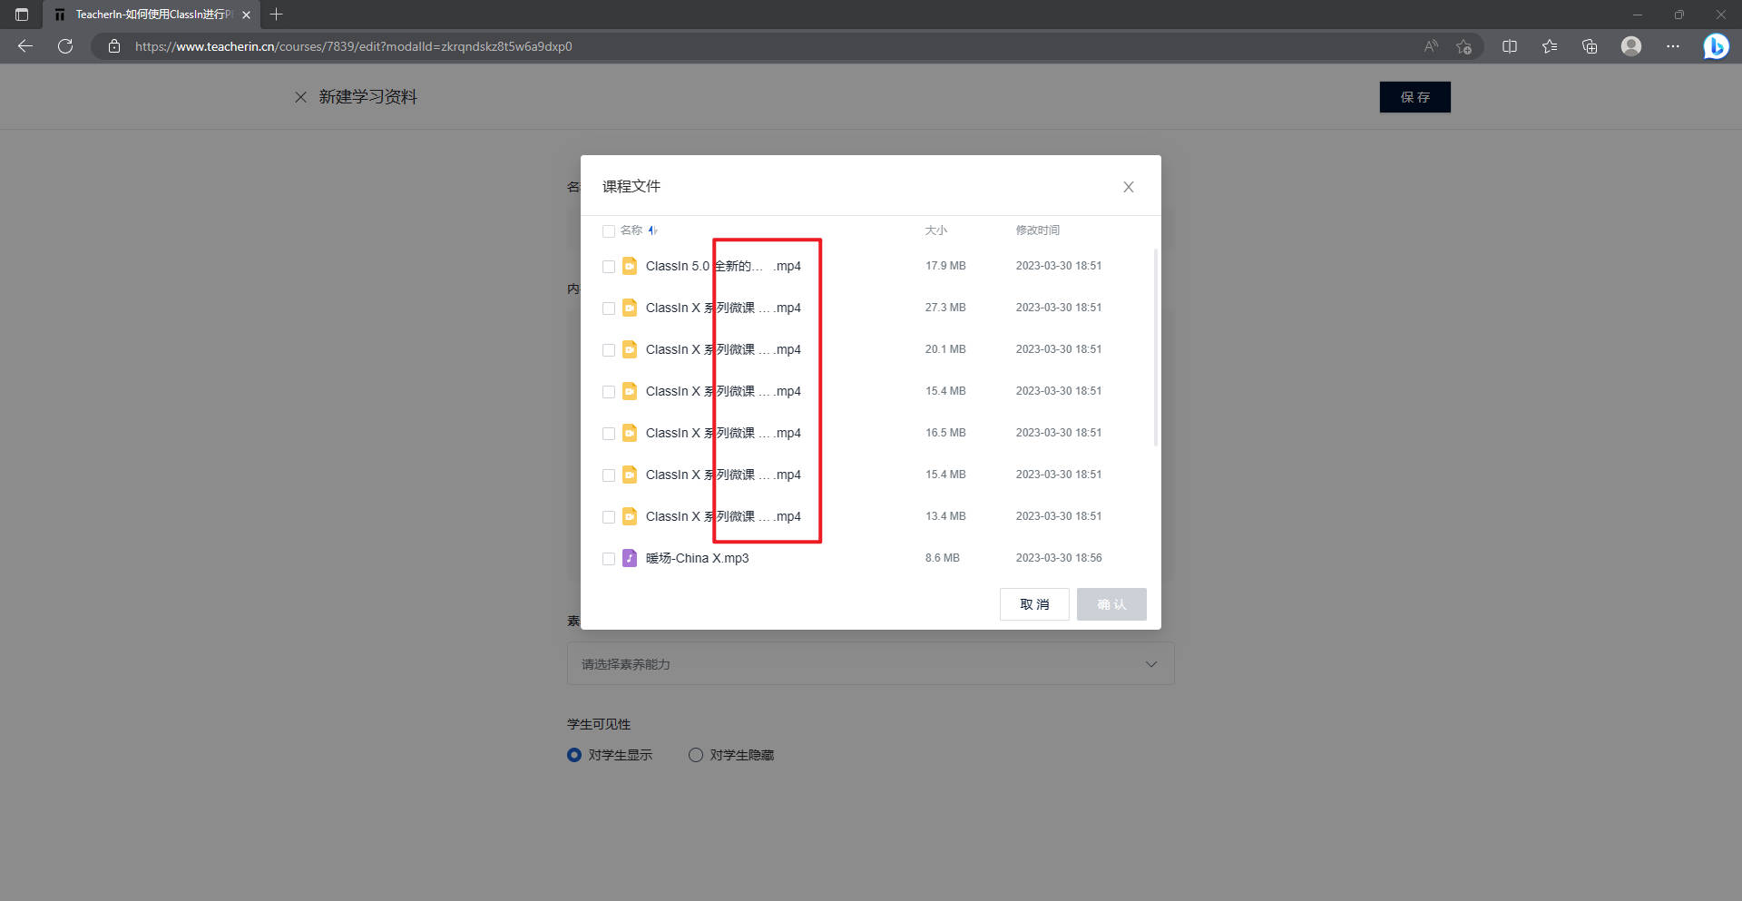
Task: Click video icon of the 20.1 MB file
Action: (630, 349)
